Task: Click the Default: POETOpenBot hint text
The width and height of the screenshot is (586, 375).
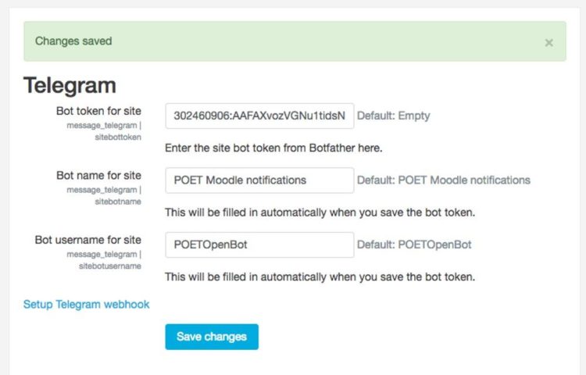Action: (414, 245)
